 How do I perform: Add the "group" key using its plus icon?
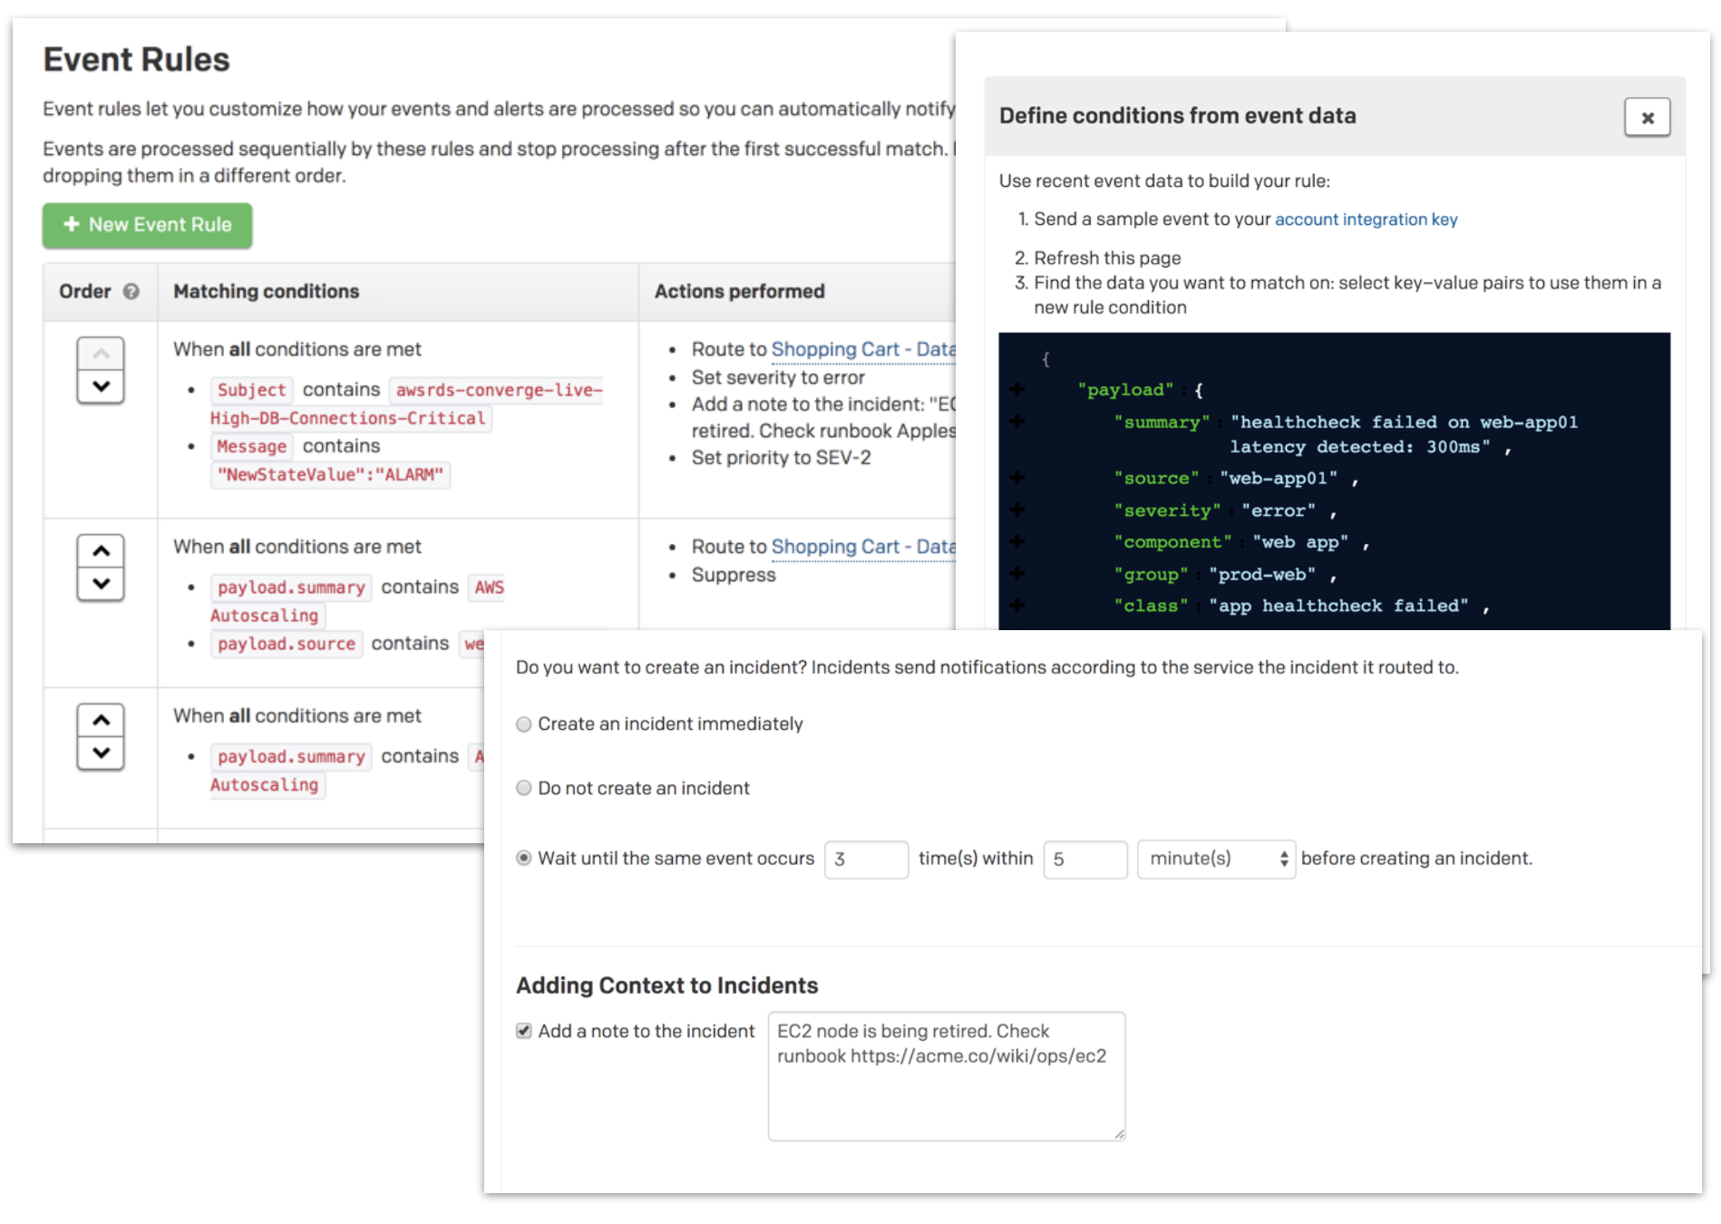[x=1017, y=574]
